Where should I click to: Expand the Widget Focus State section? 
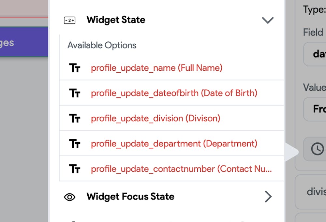pyautogui.click(x=268, y=196)
